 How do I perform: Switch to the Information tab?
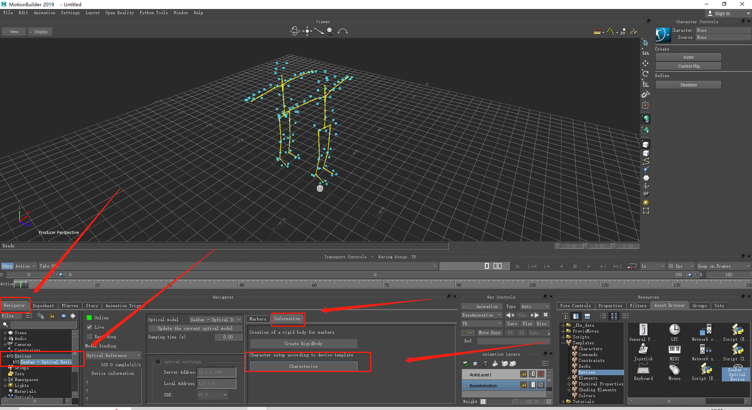click(x=287, y=319)
